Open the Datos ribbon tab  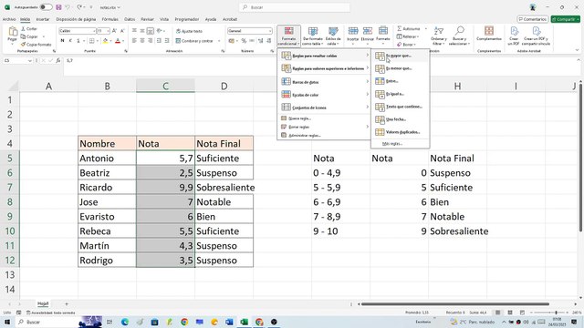click(130, 19)
